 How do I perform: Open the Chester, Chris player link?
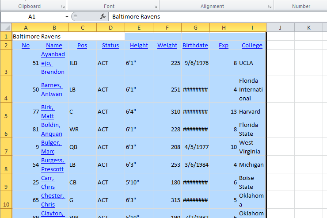53,200
